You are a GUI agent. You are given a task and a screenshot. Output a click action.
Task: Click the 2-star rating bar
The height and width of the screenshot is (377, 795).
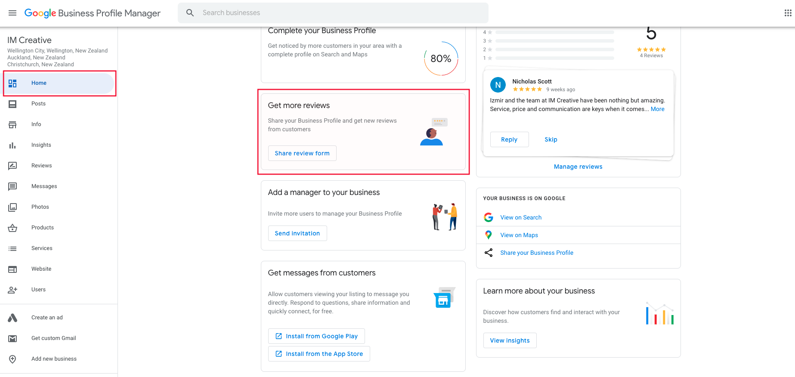coord(554,49)
